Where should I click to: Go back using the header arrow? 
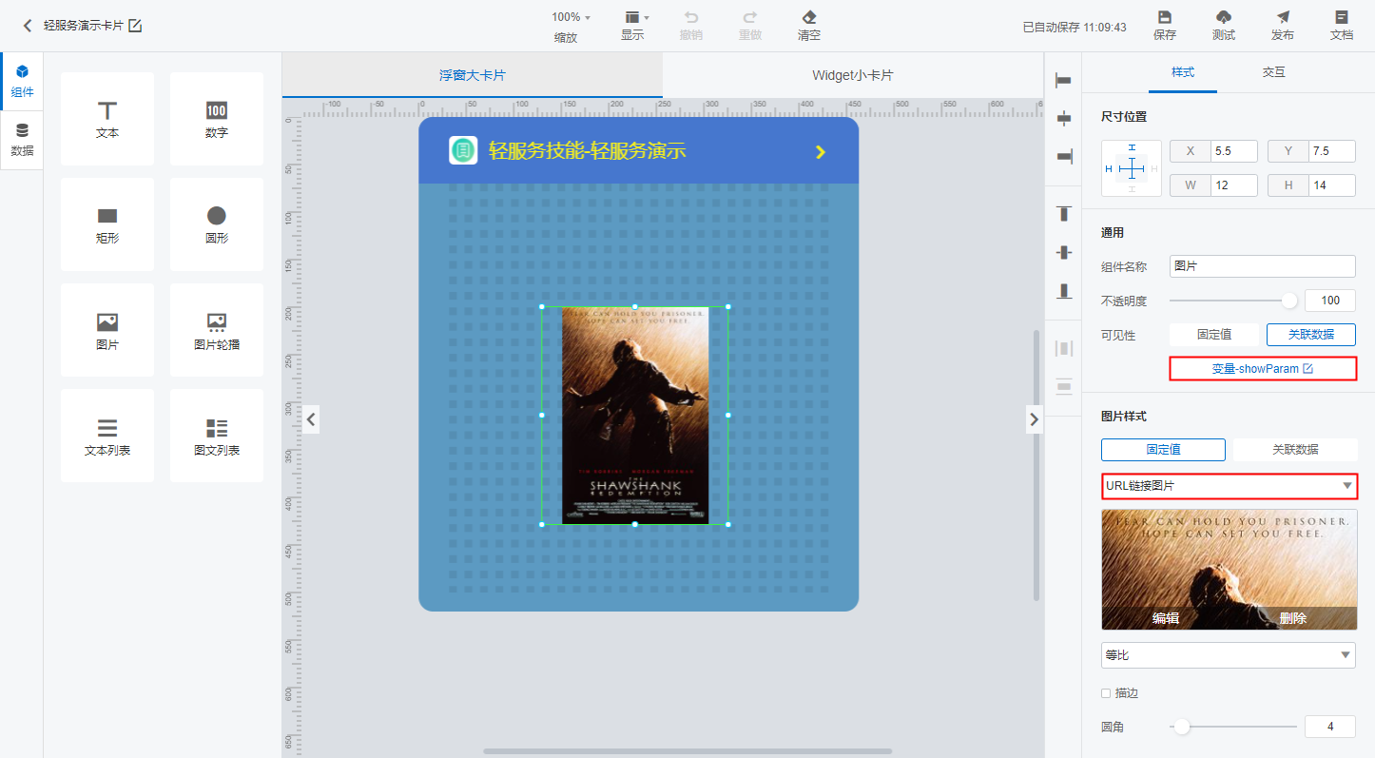[28, 26]
